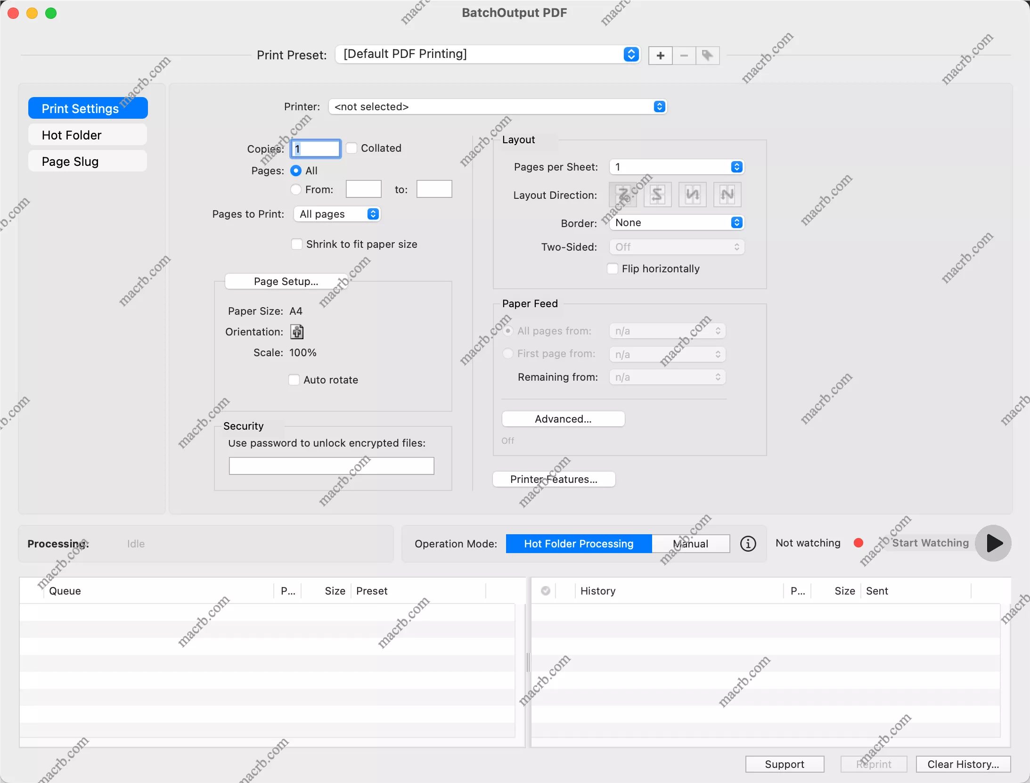This screenshot has height=783, width=1030.
Task: Switch to Hot Folder section
Action: 88,135
